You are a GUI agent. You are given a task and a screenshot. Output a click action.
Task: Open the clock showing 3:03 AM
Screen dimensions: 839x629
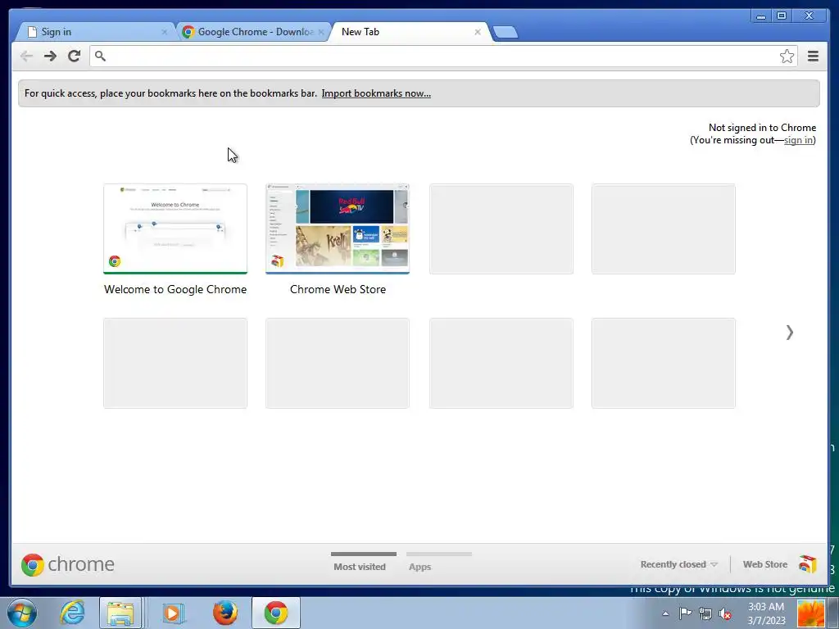pos(766,613)
